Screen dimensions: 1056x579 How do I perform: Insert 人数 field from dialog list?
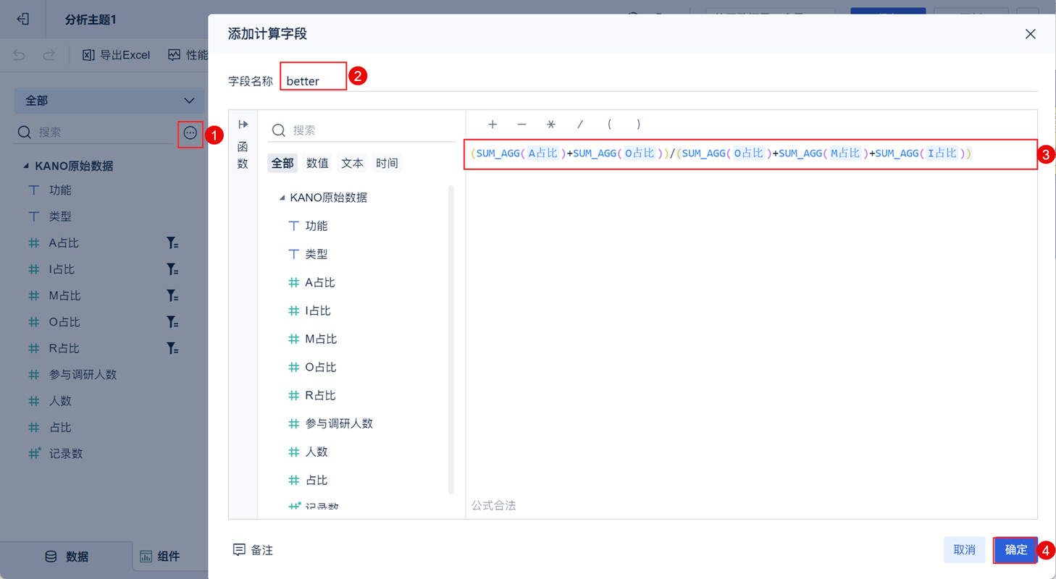click(x=317, y=452)
